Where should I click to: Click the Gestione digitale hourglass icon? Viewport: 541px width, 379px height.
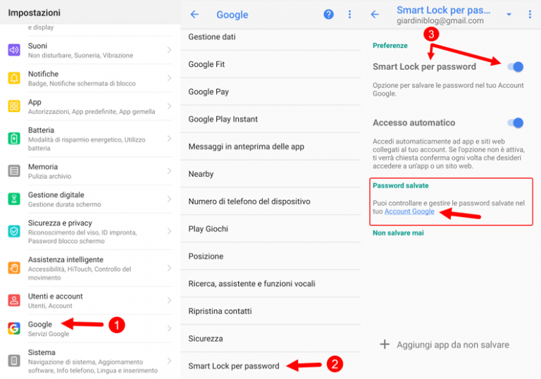[x=14, y=199]
